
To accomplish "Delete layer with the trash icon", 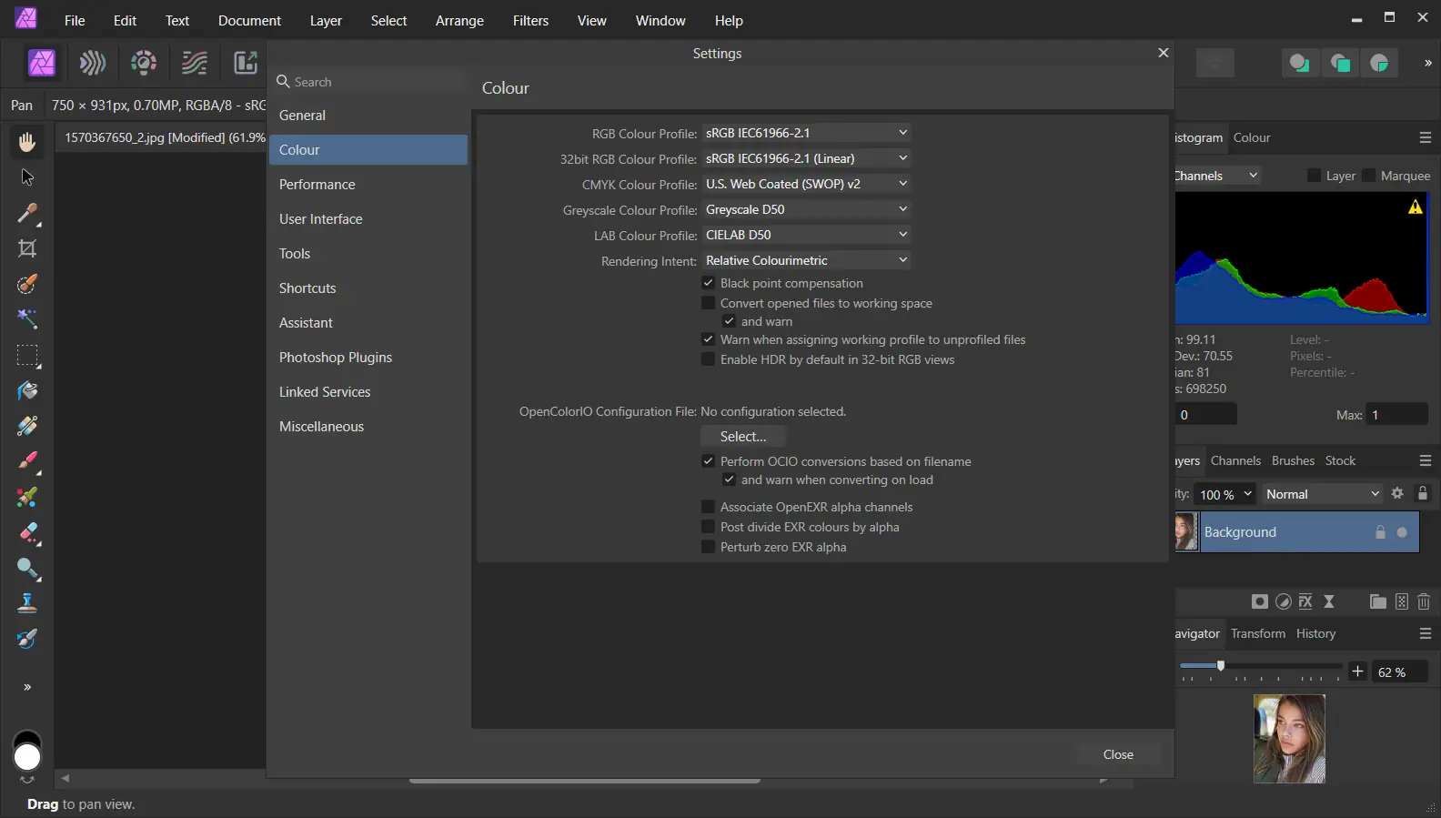I will click(x=1424, y=601).
